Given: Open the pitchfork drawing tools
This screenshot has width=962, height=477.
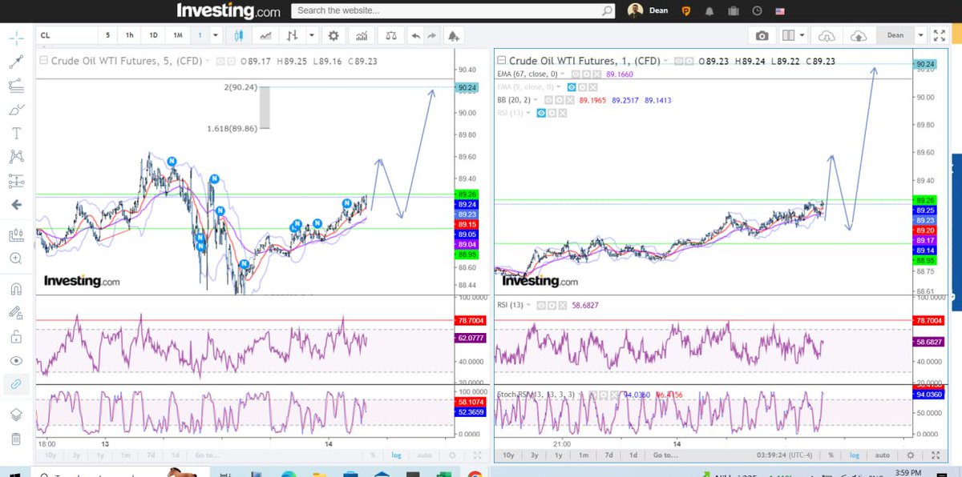Looking at the screenshot, I should point(16,85).
